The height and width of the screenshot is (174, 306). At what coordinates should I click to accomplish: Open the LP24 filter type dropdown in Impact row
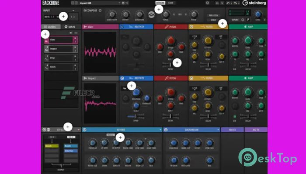(x=195, y=89)
